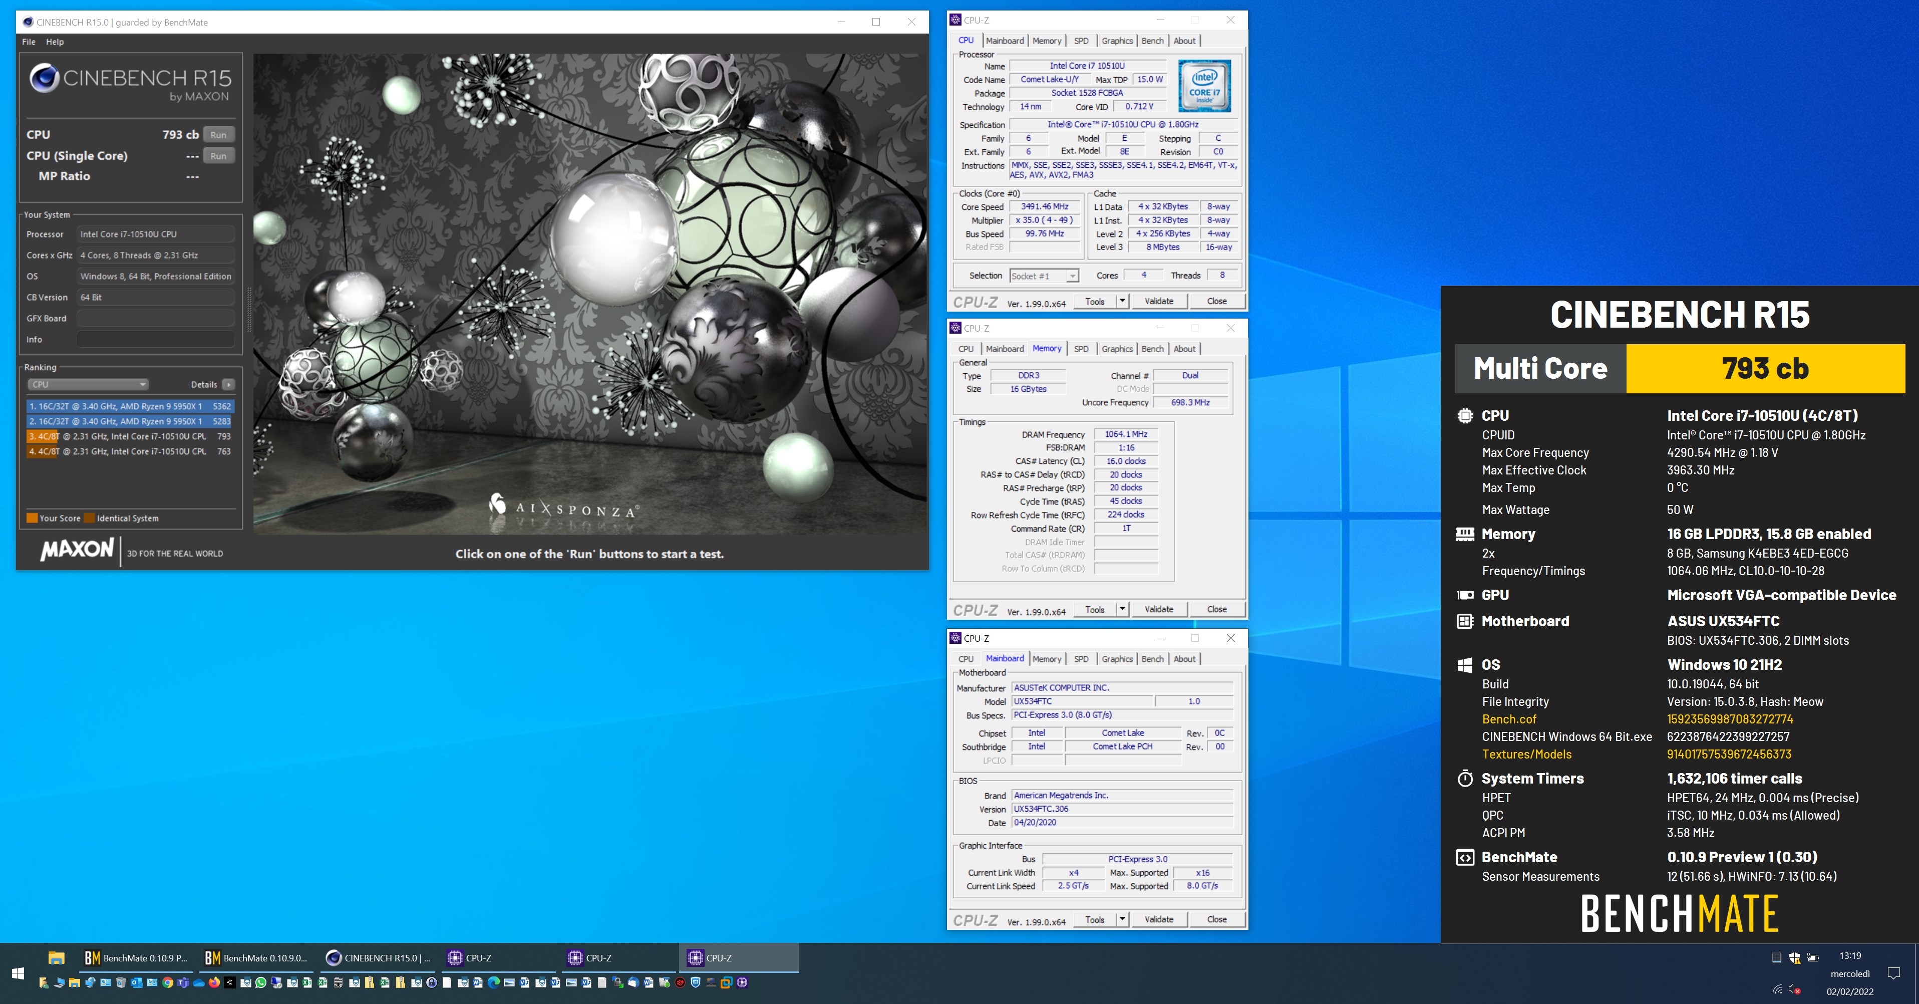Open the notification action center icon
1919x1004 pixels.
[1893, 973]
